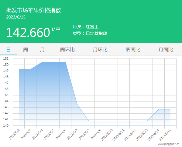Click the 2023/6/13 date label

point(142,135)
